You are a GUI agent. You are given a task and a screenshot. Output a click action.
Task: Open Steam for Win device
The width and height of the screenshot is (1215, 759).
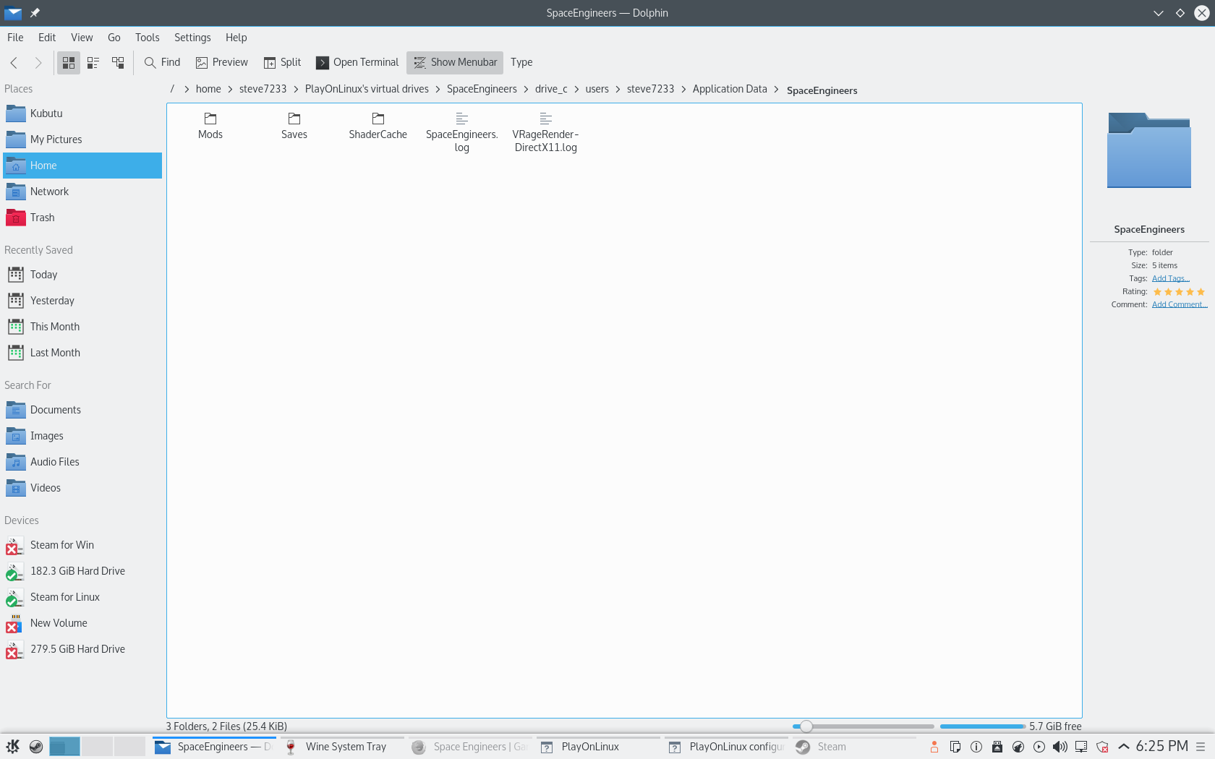click(x=82, y=545)
